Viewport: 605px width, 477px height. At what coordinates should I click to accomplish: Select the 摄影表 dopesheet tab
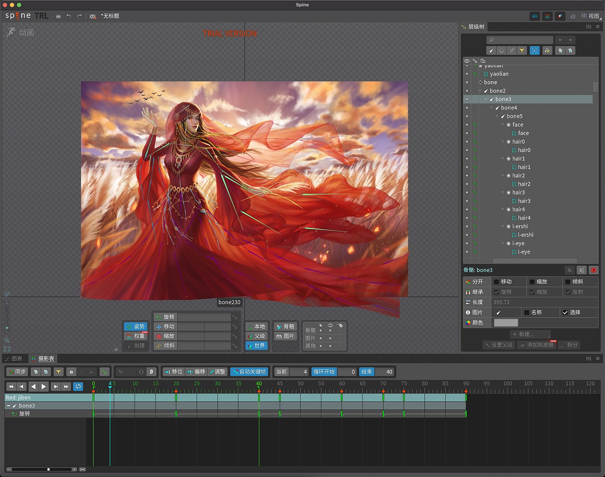pyautogui.click(x=43, y=358)
